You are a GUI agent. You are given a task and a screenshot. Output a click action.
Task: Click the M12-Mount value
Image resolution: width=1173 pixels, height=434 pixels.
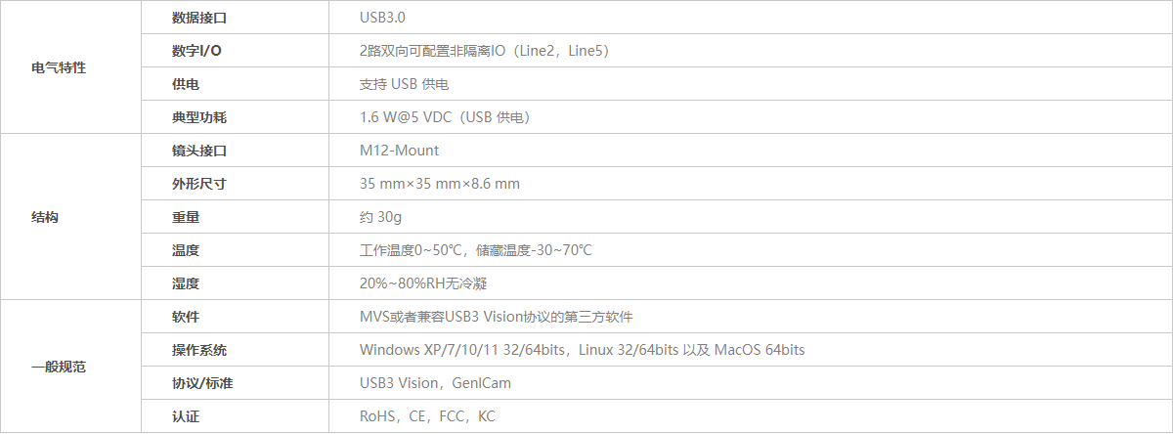coord(399,151)
